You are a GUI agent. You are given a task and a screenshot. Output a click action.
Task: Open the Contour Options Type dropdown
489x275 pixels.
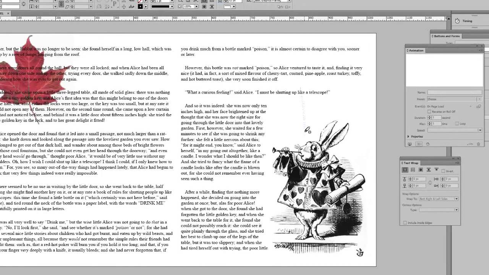439,210
